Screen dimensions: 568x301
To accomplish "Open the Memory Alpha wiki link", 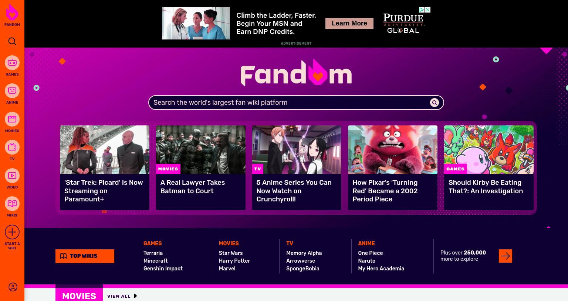I will [304, 253].
